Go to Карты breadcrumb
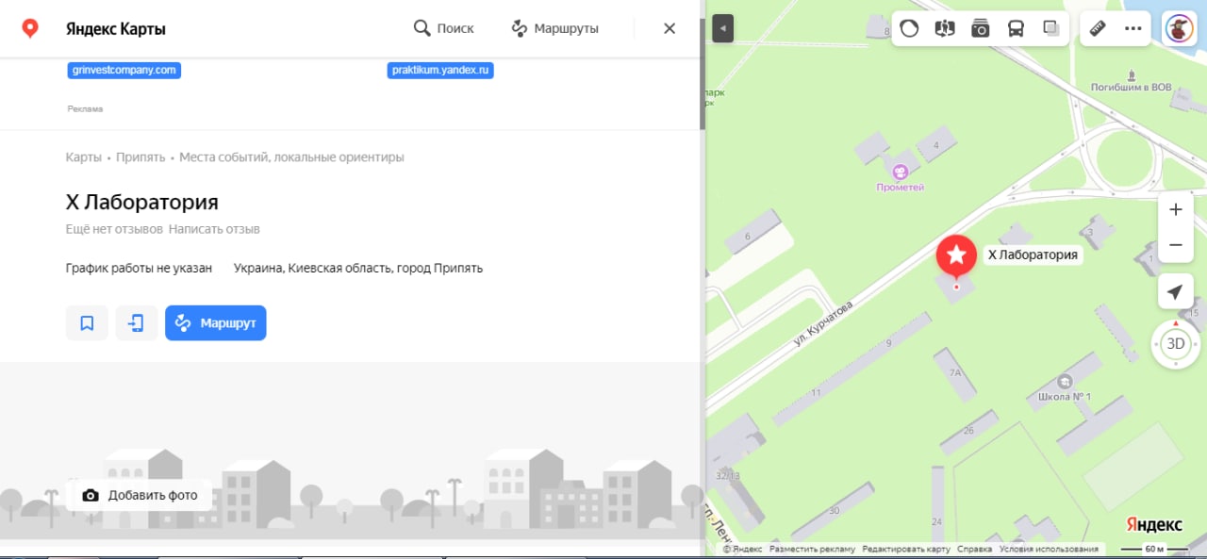This screenshot has height=559, width=1207. [84, 157]
